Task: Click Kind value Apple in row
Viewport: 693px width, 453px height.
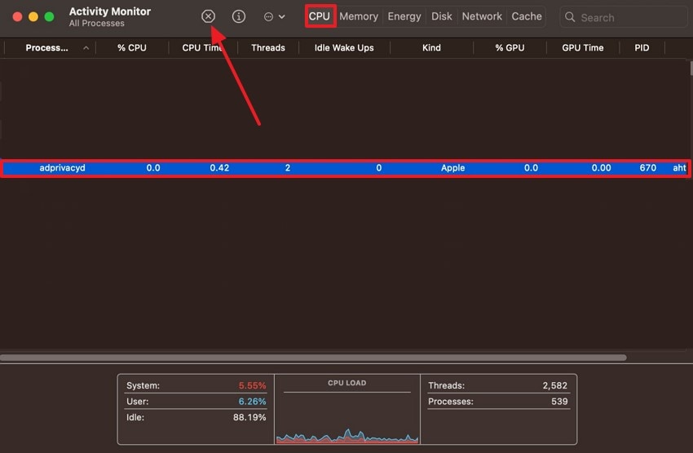Action: click(x=452, y=168)
